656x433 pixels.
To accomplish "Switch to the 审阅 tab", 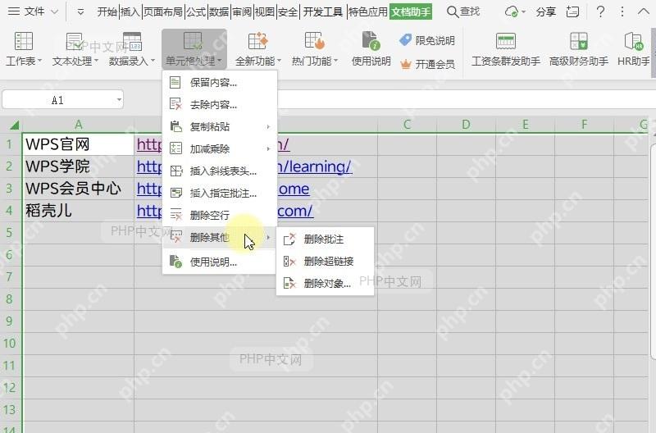I will tap(242, 11).
